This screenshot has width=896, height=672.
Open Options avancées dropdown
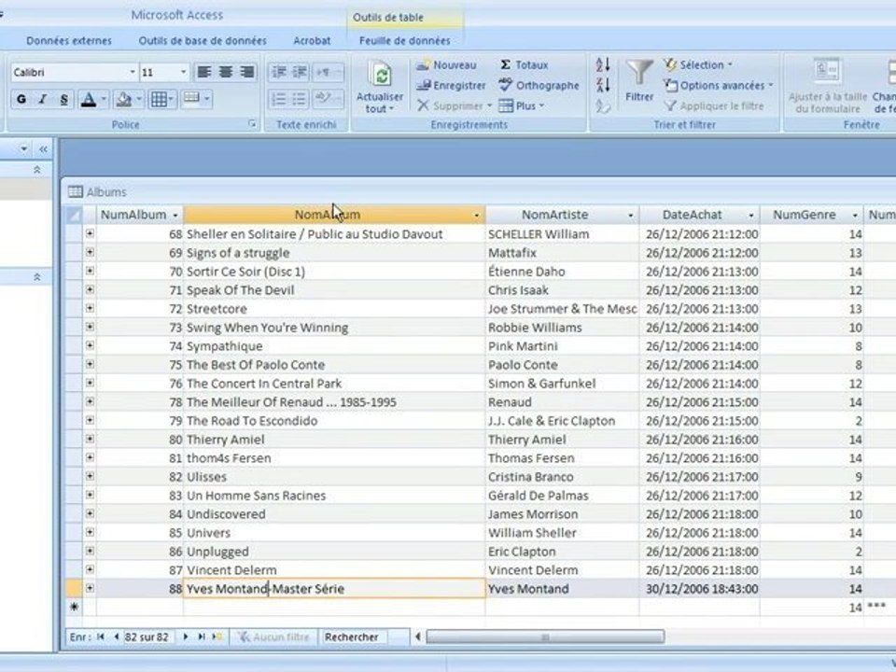click(718, 85)
